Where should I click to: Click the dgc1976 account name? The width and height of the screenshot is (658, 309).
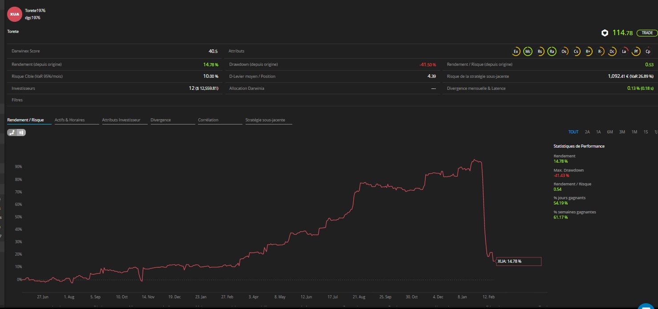(32, 18)
